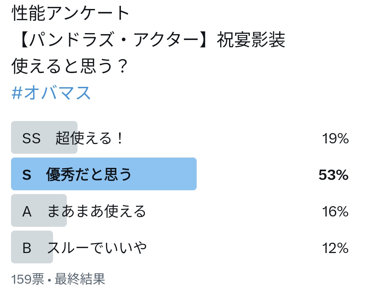Click the bold 53% result percentage
This screenshot has height=293, width=372.
coord(333,175)
